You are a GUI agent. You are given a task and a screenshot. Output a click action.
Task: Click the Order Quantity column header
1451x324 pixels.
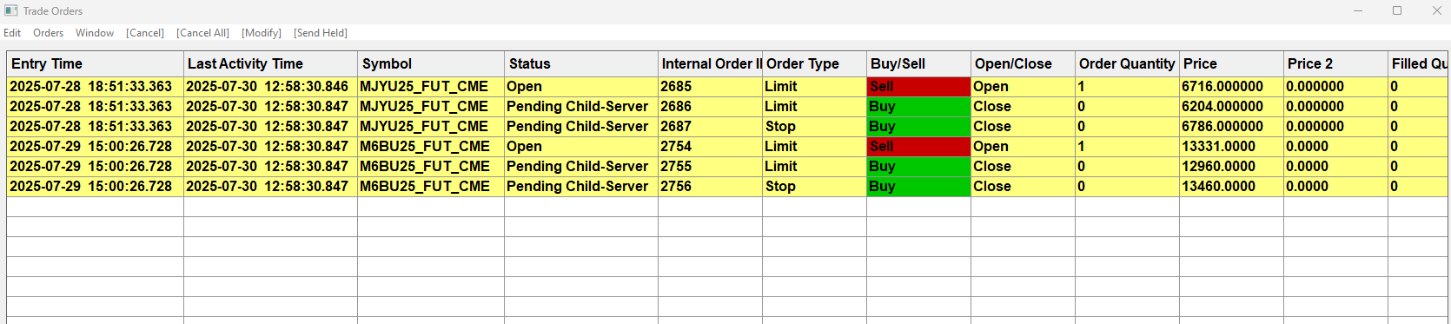tap(1127, 63)
